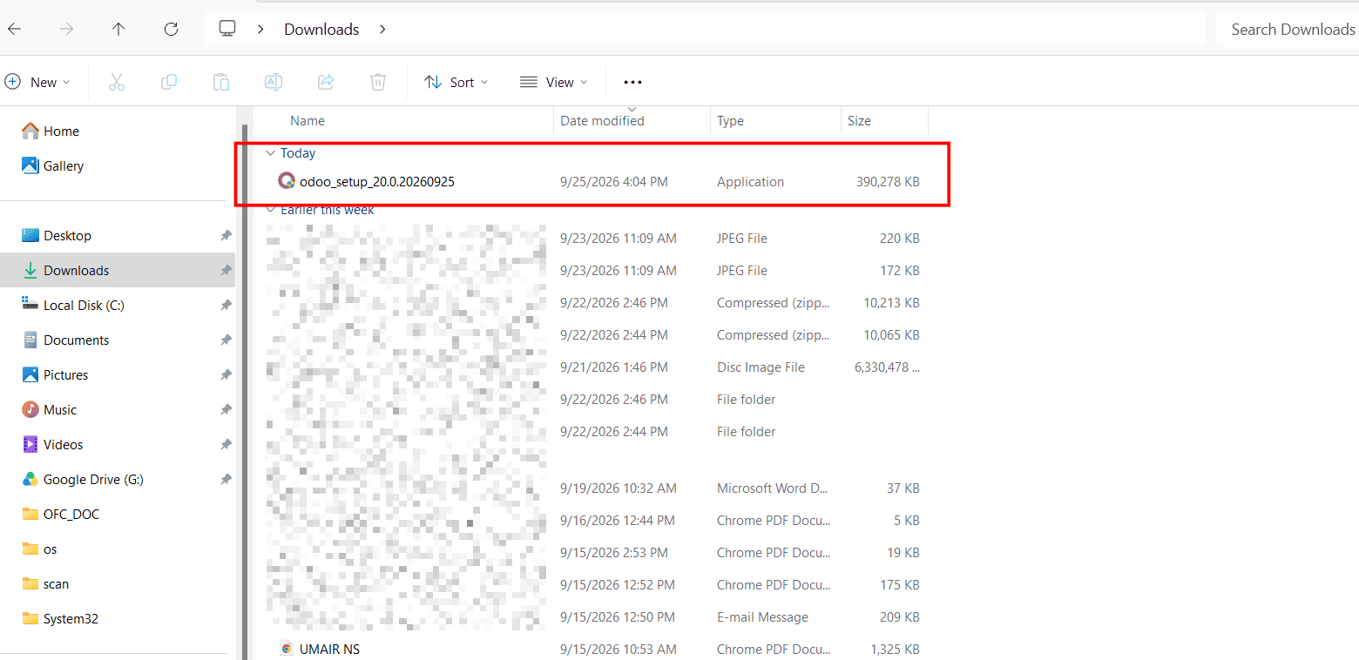The width and height of the screenshot is (1359, 660).
Task: Click the navigation pane vertical scrollbar
Action: tap(245, 392)
